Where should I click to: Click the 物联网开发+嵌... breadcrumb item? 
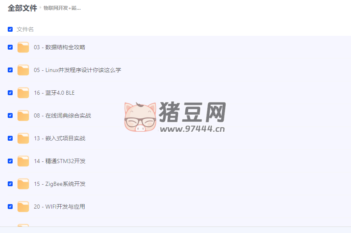pos(62,8)
